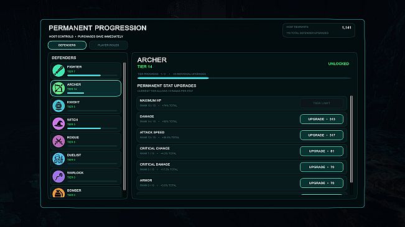
Task: Select the WITCH name label
Action: coord(73,120)
